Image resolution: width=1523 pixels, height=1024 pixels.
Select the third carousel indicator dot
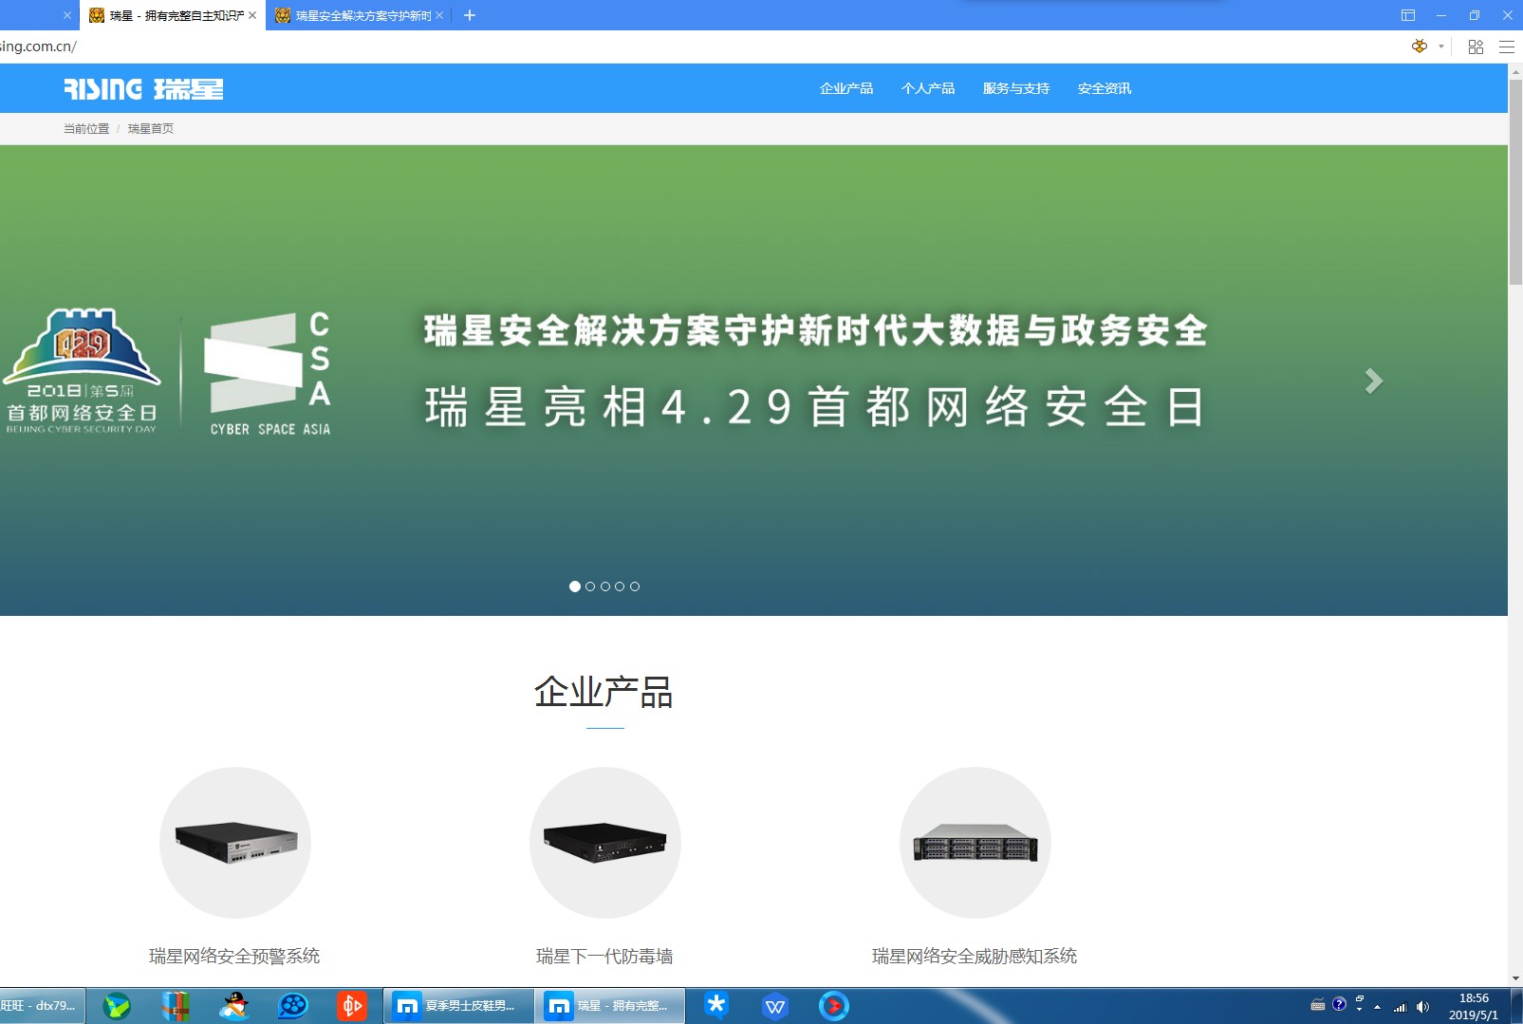click(605, 586)
